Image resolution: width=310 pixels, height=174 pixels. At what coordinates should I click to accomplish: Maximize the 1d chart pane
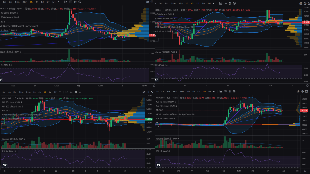[x=152, y=92]
